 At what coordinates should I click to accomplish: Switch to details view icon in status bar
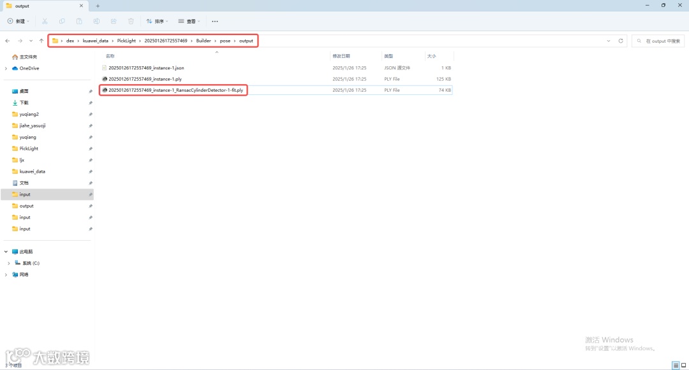[x=676, y=365]
